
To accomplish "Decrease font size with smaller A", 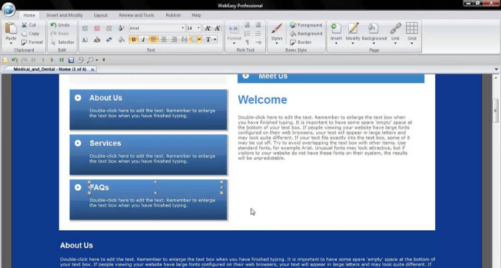I will tap(218, 28).
